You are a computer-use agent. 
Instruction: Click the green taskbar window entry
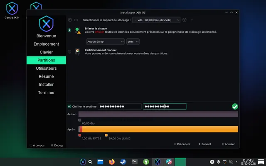coord(180,162)
